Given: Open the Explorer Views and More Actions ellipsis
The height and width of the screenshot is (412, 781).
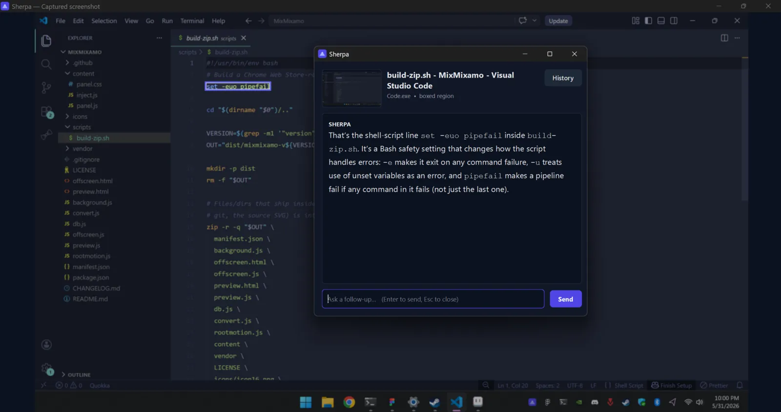Looking at the screenshot, I should click(159, 38).
